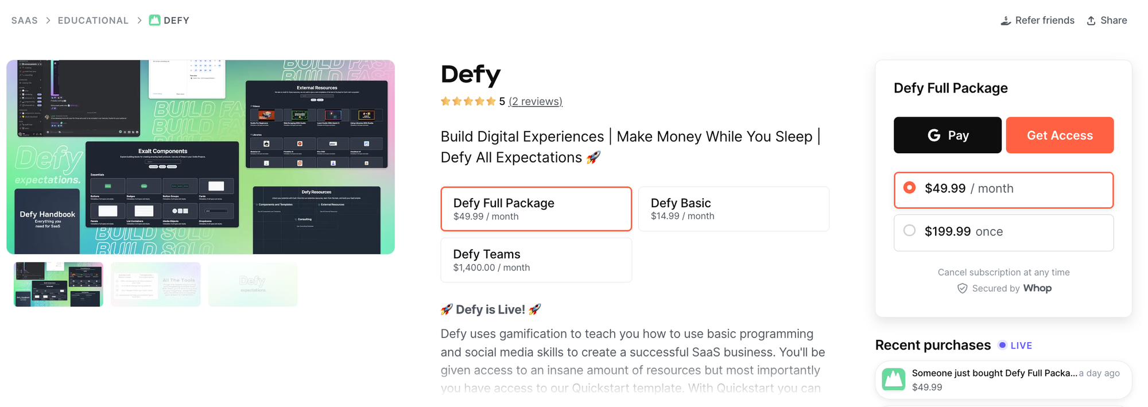Choose the Defy Teams plan
The image size is (1148, 407).
(x=536, y=260)
